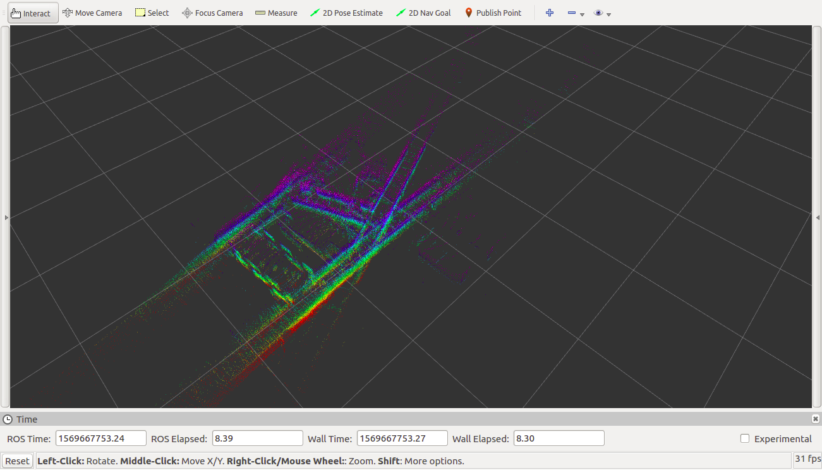The height and width of the screenshot is (470, 822).
Task: Pick the Measure tool
Action: (275, 12)
